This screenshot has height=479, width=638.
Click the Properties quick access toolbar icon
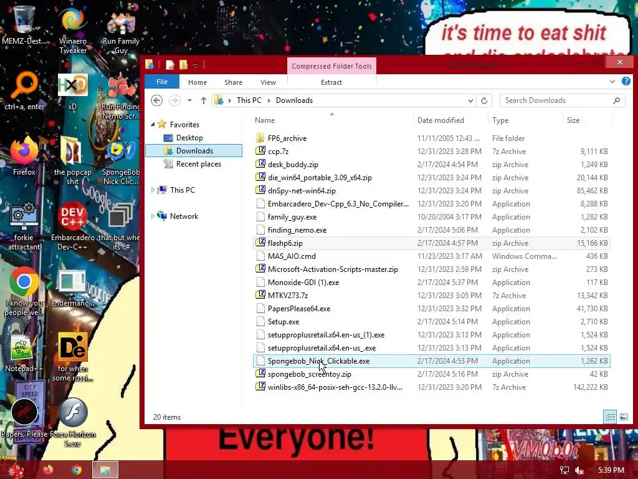pos(169,65)
